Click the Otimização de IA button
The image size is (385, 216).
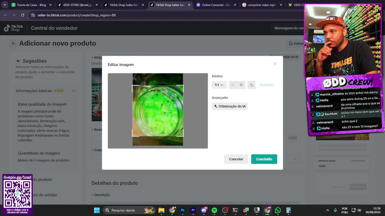230,106
